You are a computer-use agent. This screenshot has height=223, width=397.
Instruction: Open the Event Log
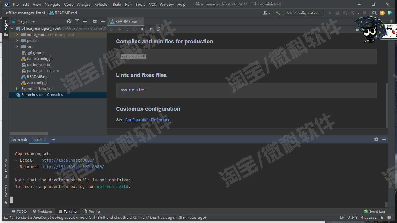[x=374, y=211]
